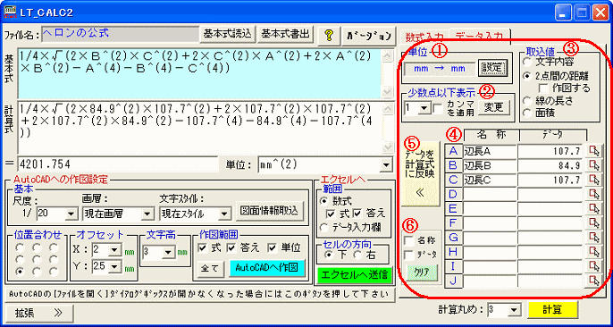Open result 単位 mm^(2) dropdown

(386, 165)
